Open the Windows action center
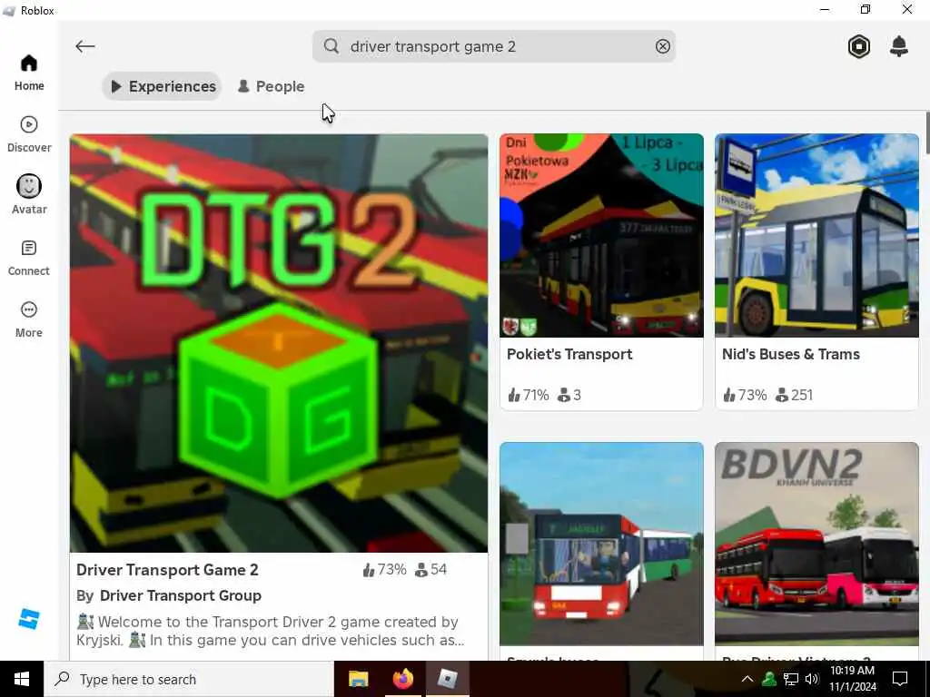The height and width of the screenshot is (697, 930). pyautogui.click(x=900, y=679)
